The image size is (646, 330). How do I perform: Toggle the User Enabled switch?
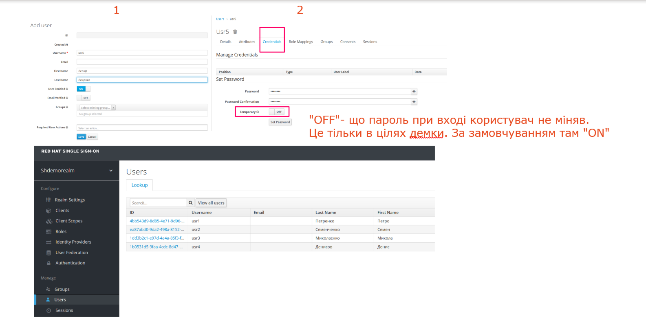tap(84, 89)
